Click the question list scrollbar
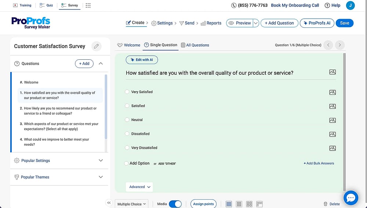The image size is (367, 208). [x=106, y=107]
